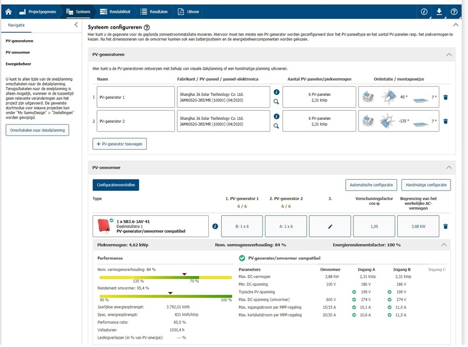Collapse the Piekvermogen details panel
Image resolution: width=468 pixels, height=347 pixels.
(444, 245)
